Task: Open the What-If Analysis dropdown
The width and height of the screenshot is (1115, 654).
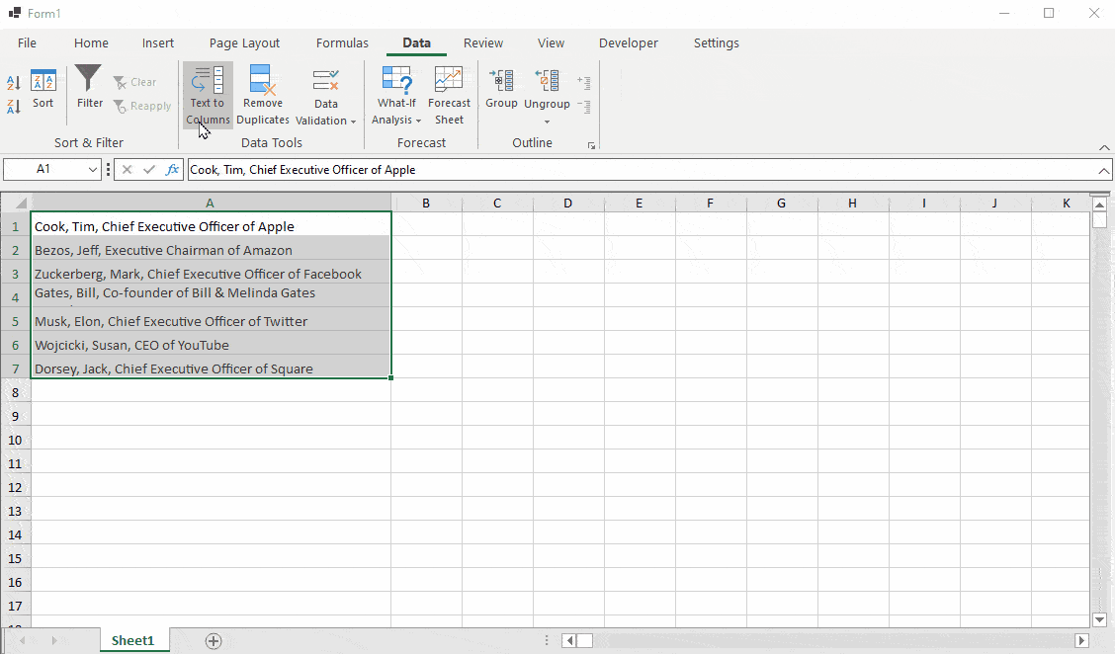Action: 396,120
